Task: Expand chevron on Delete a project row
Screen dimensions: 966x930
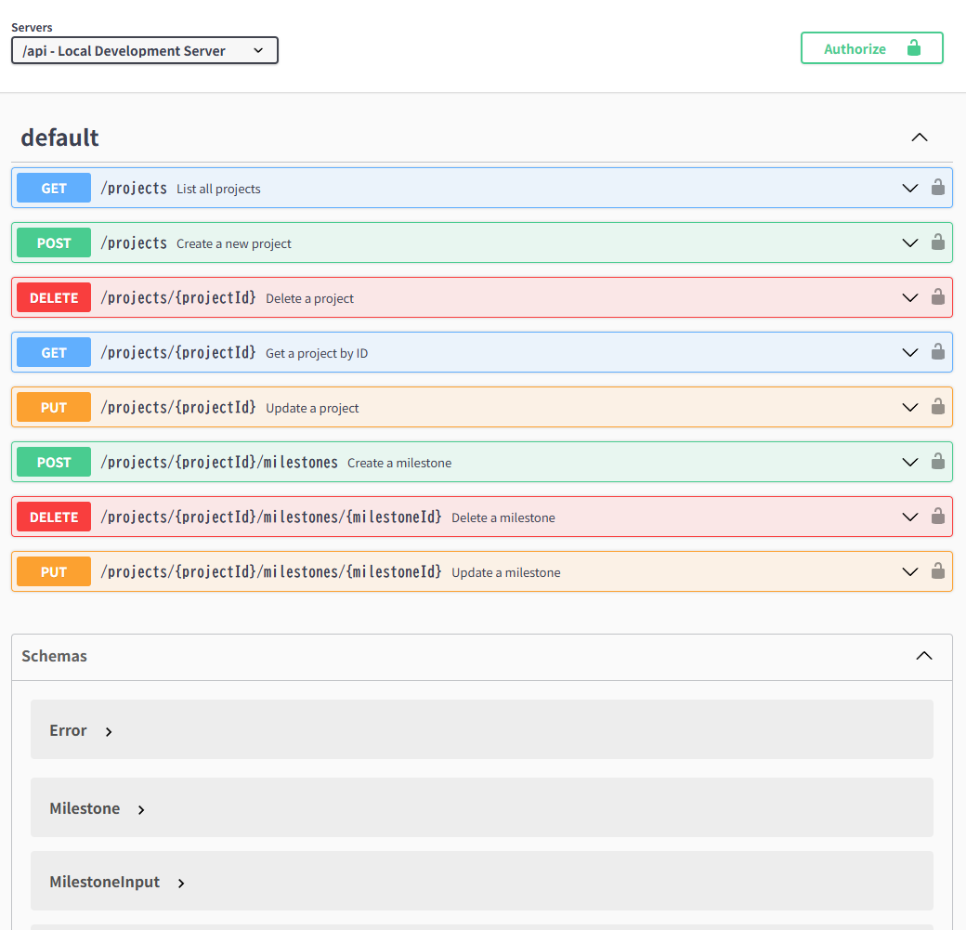Action: pyautogui.click(x=909, y=297)
